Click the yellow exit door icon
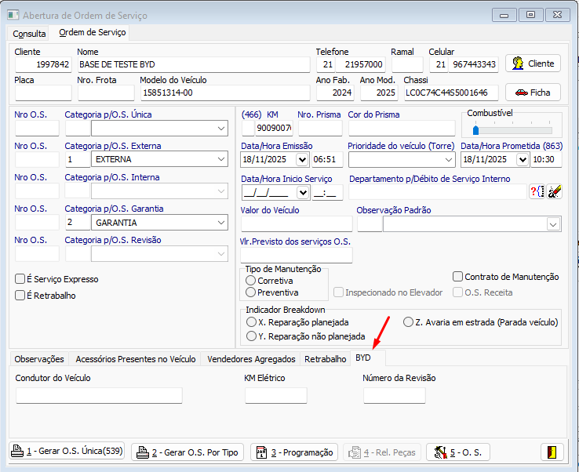This screenshot has width=579, height=472. [x=552, y=452]
